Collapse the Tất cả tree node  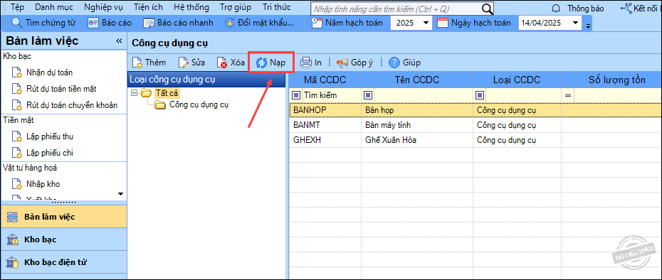click(135, 93)
